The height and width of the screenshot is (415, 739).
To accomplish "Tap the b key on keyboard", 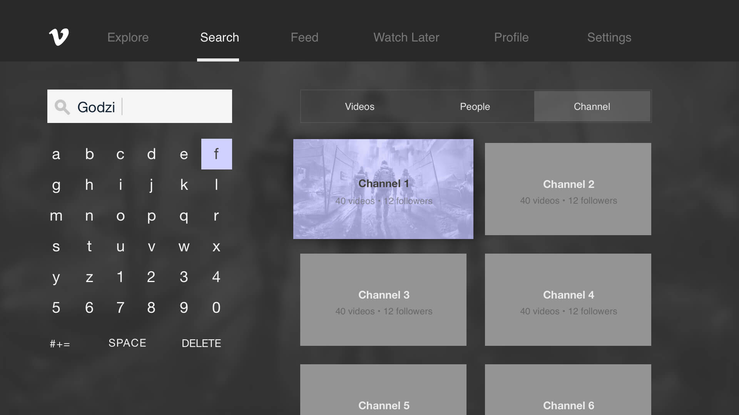I will point(89,154).
